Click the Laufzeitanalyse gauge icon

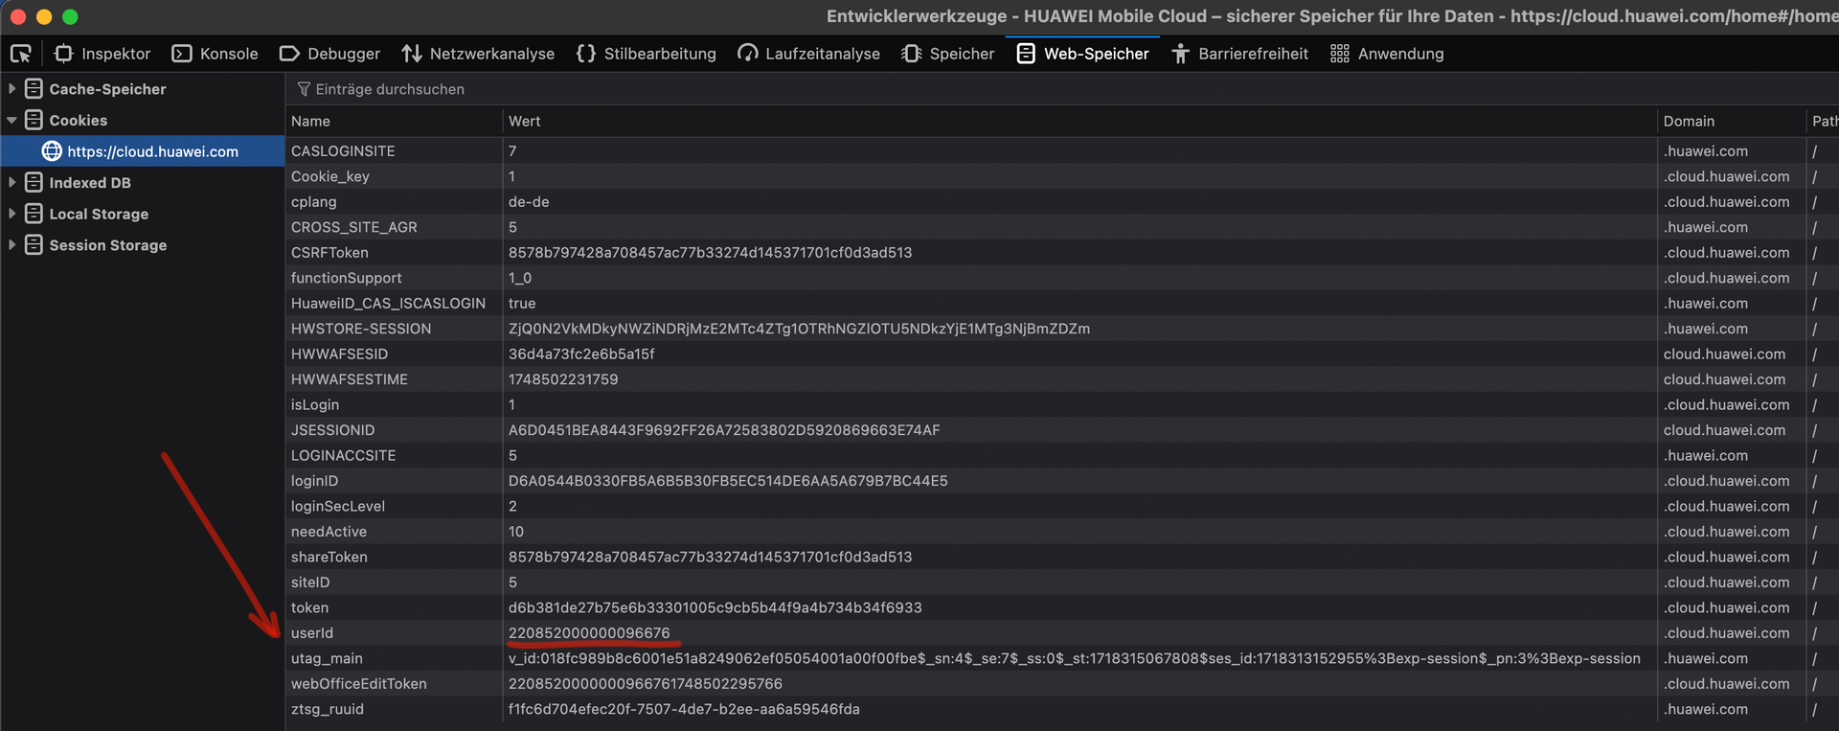point(748,54)
